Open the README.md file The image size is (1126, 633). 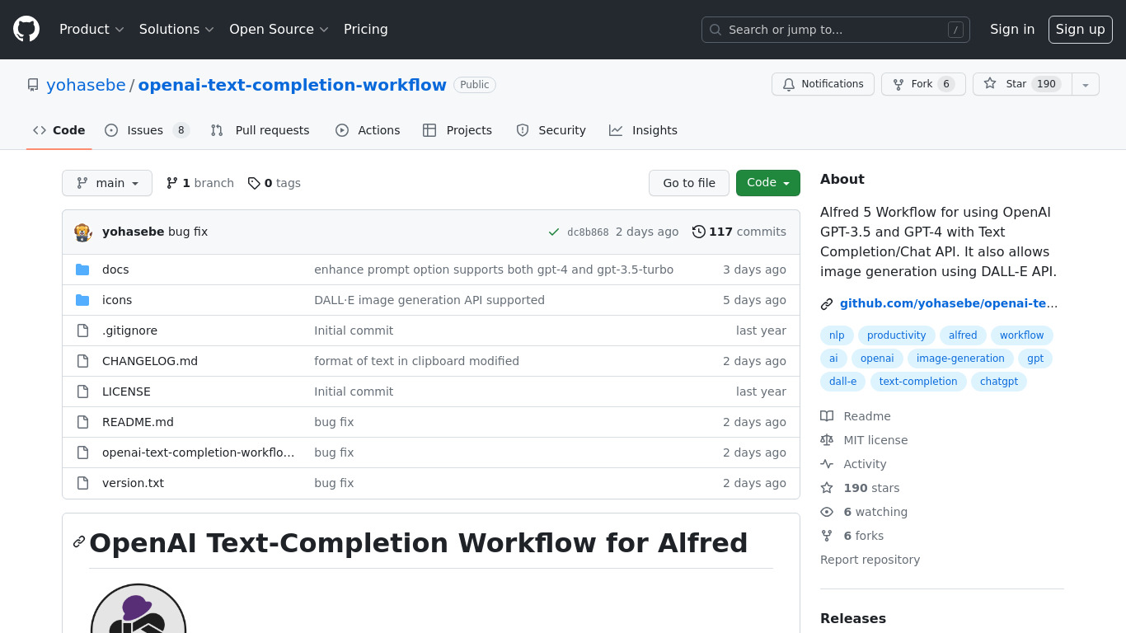[138, 422]
